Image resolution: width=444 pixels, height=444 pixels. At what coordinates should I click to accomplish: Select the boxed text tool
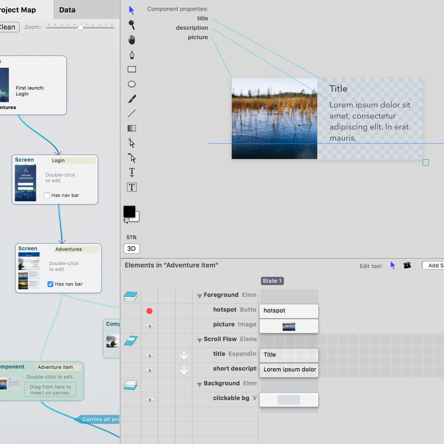pyautogui.click(x=132, y=187)
